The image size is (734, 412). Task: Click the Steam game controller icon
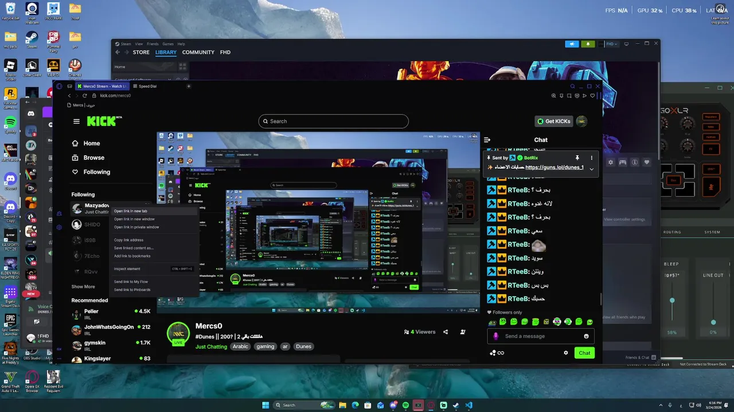click(x=623, y=163)
